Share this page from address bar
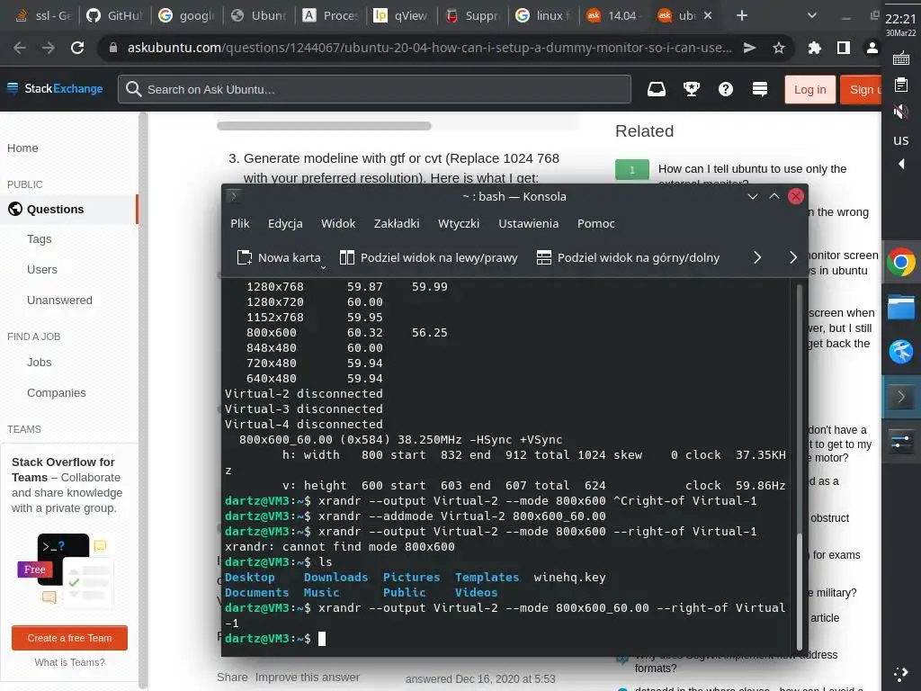This screenshot has width=921, height=691. click(749, 48)
